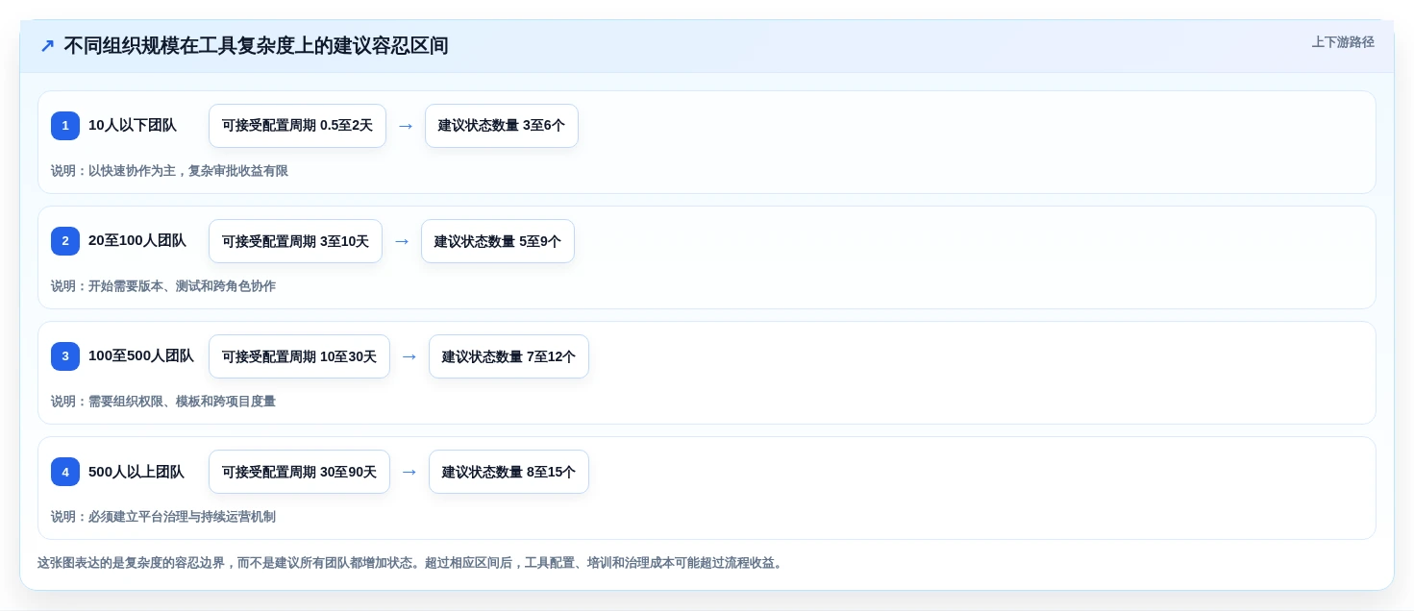The image size is (1414, 611).
Task: Click the 建议状态数量 5至9个 box
Action: point(498,241)
